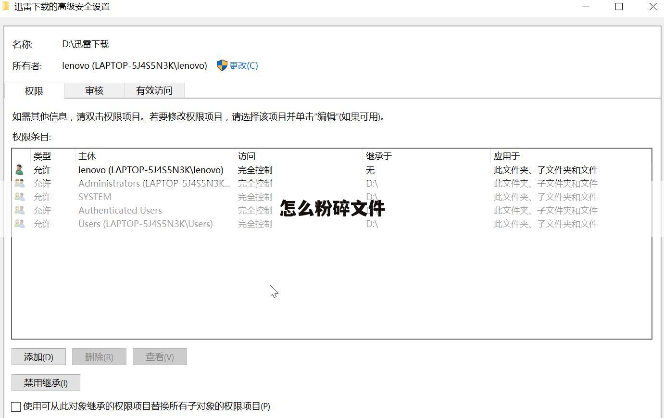Click 完全控制 in the lenovo row
Screen dimensions: 664x418
(x=255, y=170)
